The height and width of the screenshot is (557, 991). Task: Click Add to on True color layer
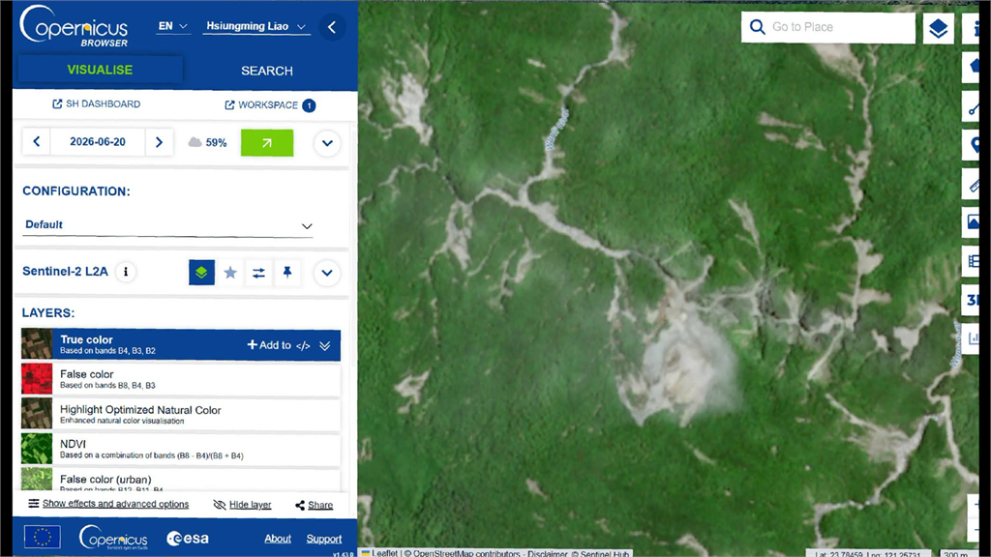tap(269, 345)
